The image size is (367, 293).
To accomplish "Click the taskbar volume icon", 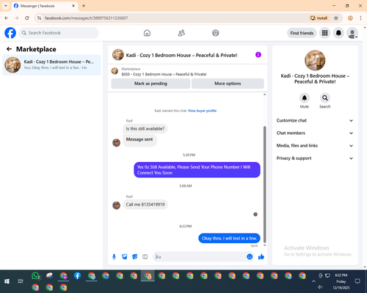I will 320,286.
